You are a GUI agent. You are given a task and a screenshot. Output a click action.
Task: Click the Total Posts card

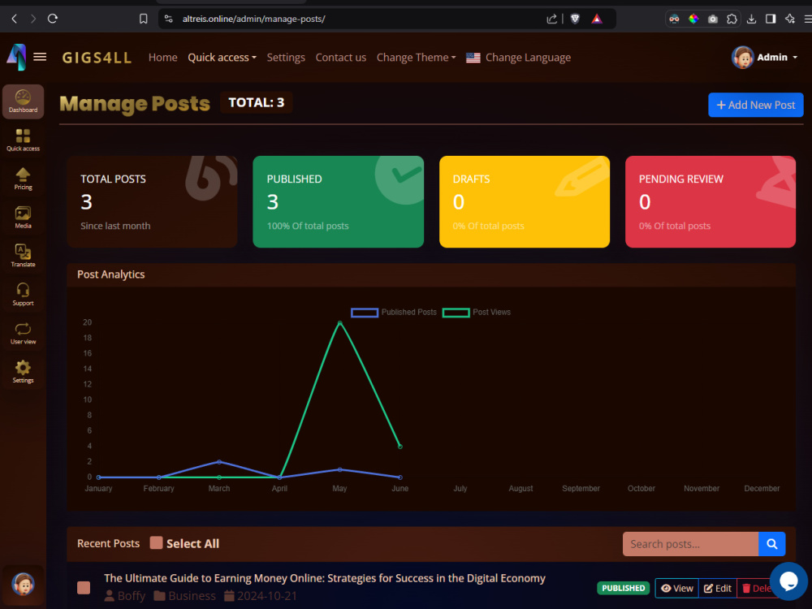[153, 202]
